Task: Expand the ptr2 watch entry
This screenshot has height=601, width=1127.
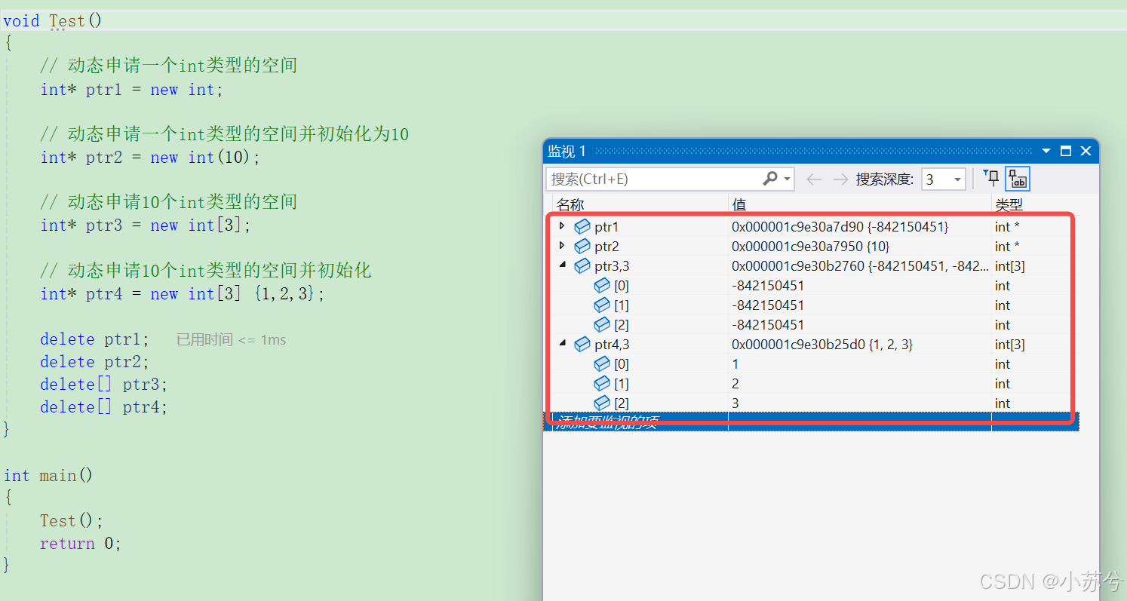Action: [x=562, y=245]
